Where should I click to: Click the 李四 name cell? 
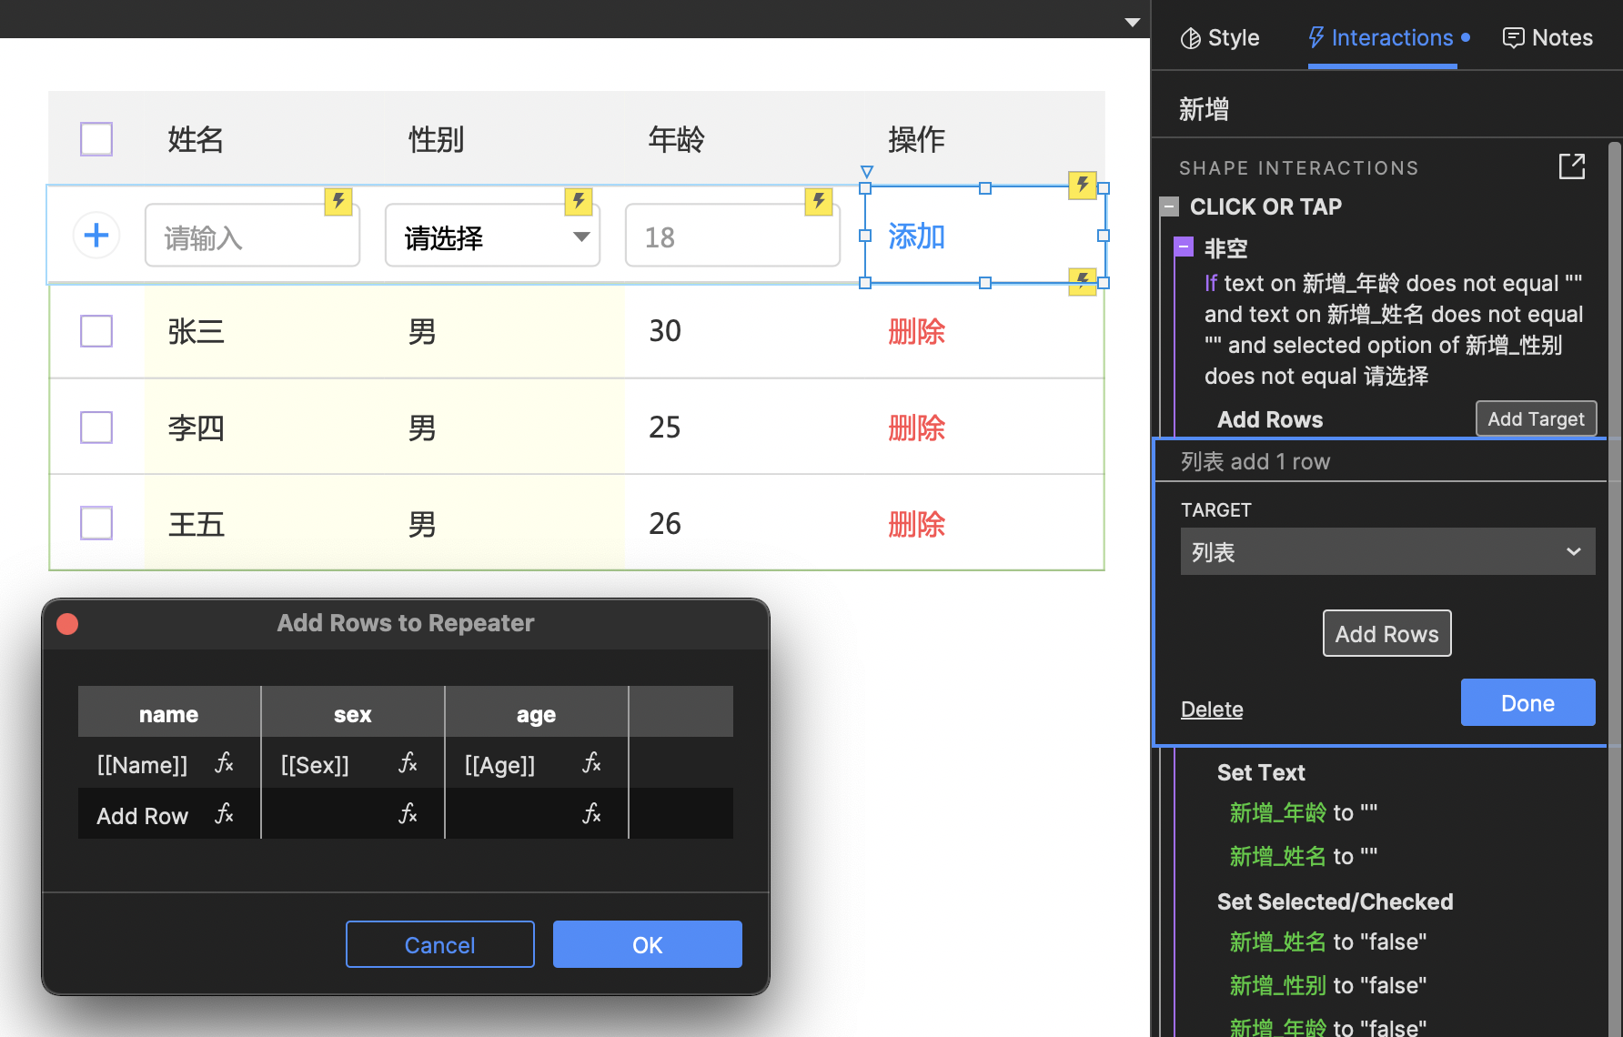[196, 428]
